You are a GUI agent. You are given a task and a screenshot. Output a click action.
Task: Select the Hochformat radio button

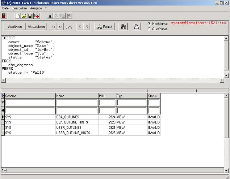(149, 24)
